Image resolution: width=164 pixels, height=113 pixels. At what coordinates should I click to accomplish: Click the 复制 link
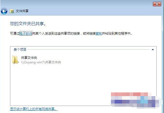point(99,34)
